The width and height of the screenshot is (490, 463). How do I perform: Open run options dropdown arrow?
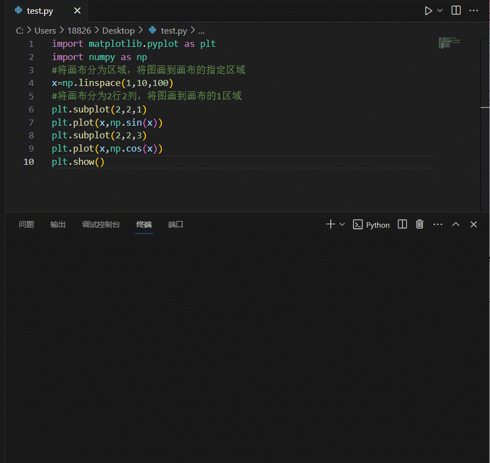point(440,10)
